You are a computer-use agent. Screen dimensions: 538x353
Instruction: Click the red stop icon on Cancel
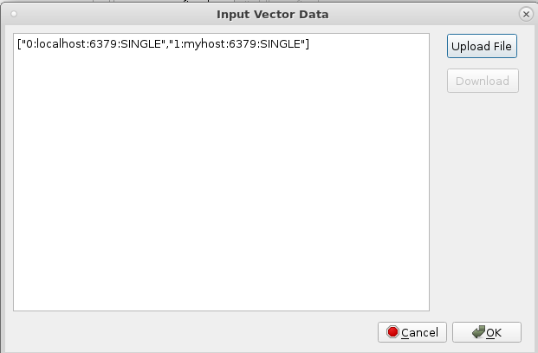pyautogui.click(x=392, y=332)
